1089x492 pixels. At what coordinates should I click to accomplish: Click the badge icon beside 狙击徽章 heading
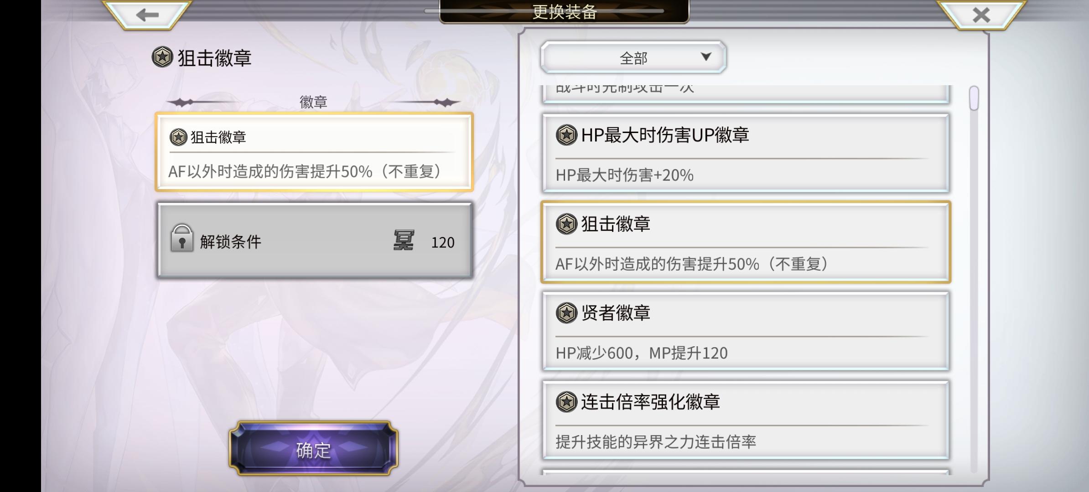162,57
